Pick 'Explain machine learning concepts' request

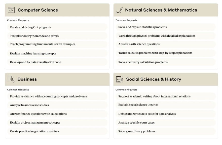[33, 53]
